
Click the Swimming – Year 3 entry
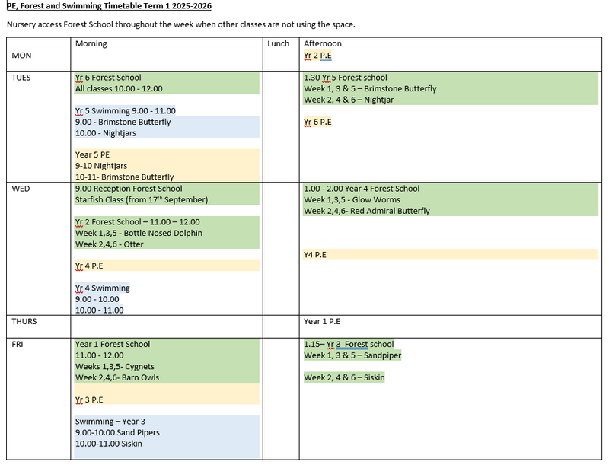pos(110,422)
